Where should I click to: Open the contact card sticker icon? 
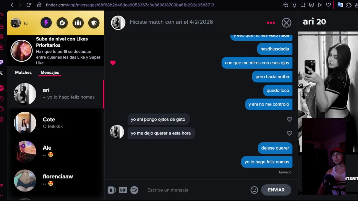[112, 190]
